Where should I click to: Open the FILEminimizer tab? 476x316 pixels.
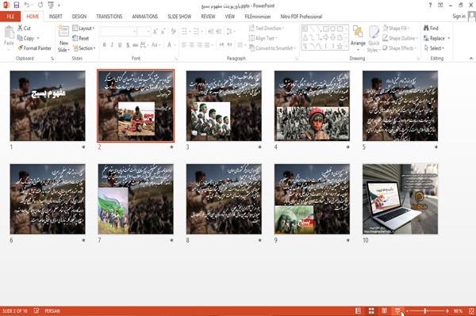tap(257, 17)
